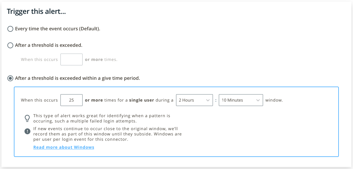Open the '10 Minutes' dropdown
Screen dimensions: 353x169
[x=241, y=100]
